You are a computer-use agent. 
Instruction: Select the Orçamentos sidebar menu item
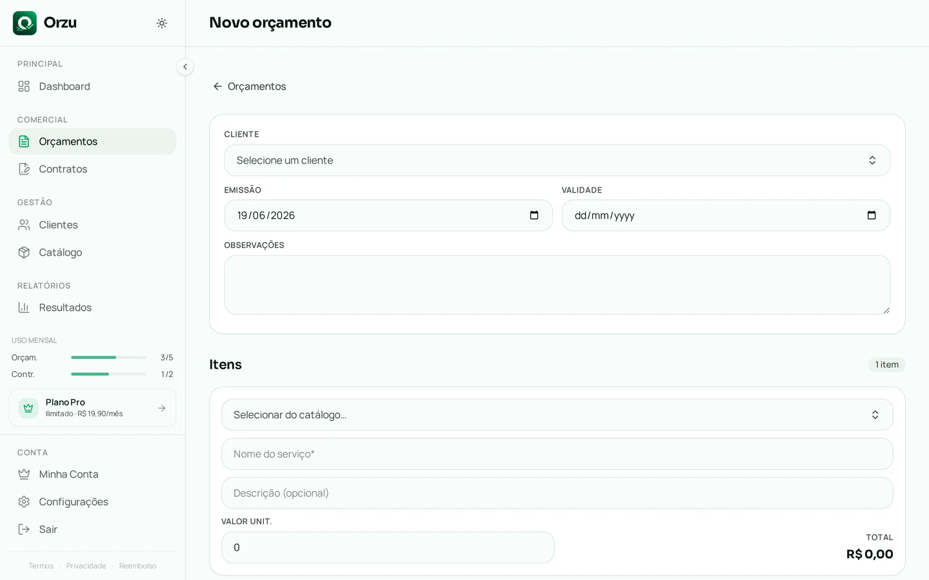click(x=92, y=141)
